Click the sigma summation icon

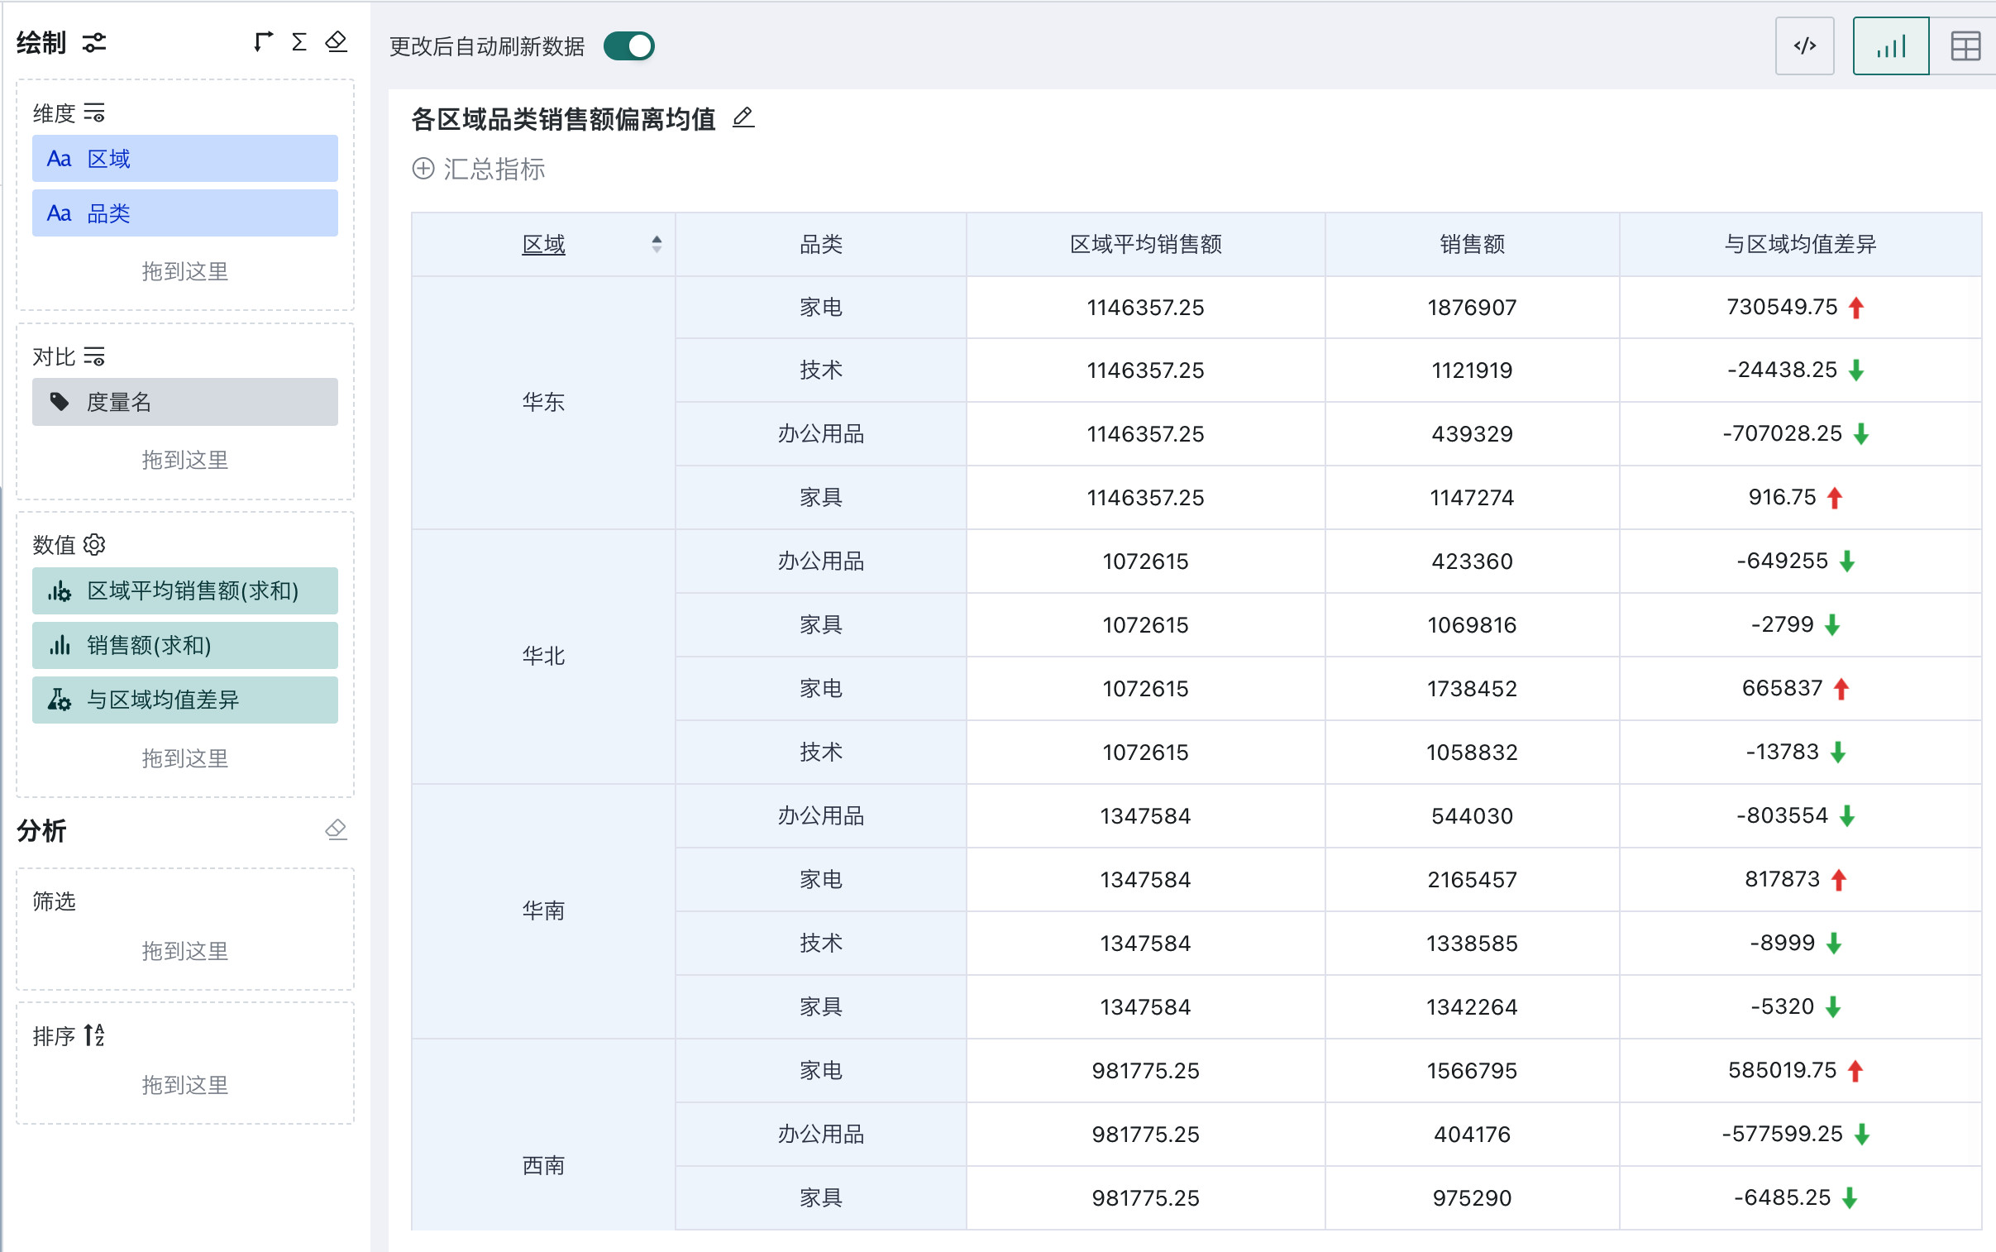299,41
